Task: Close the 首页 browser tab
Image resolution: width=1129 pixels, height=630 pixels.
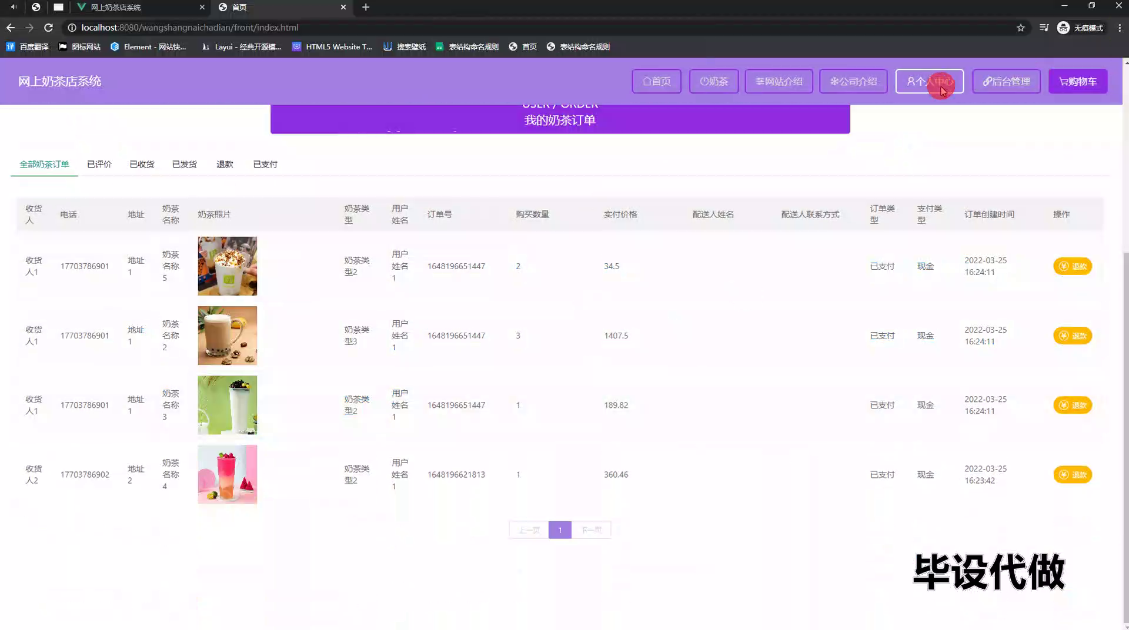Action: tap(343, 7)
